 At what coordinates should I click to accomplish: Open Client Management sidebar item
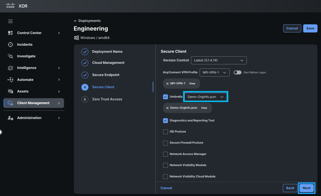pyautogui.click(x=34, y=103)
